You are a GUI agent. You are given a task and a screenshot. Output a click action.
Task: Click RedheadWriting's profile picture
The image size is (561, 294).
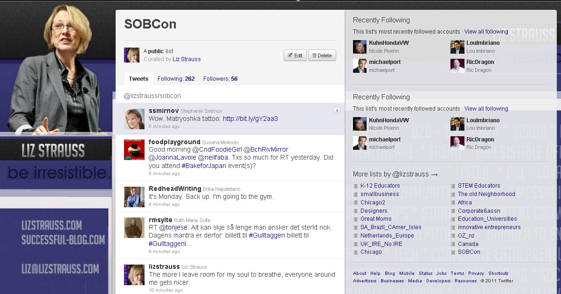(x=134, y=196)
